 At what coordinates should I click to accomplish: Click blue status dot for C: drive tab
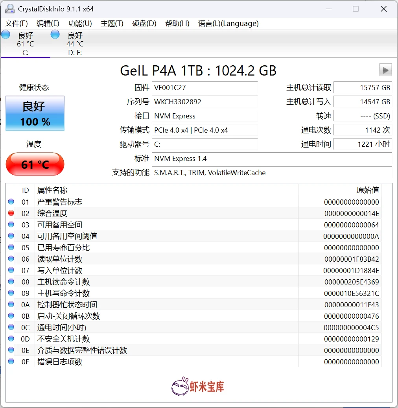point(6,34)
